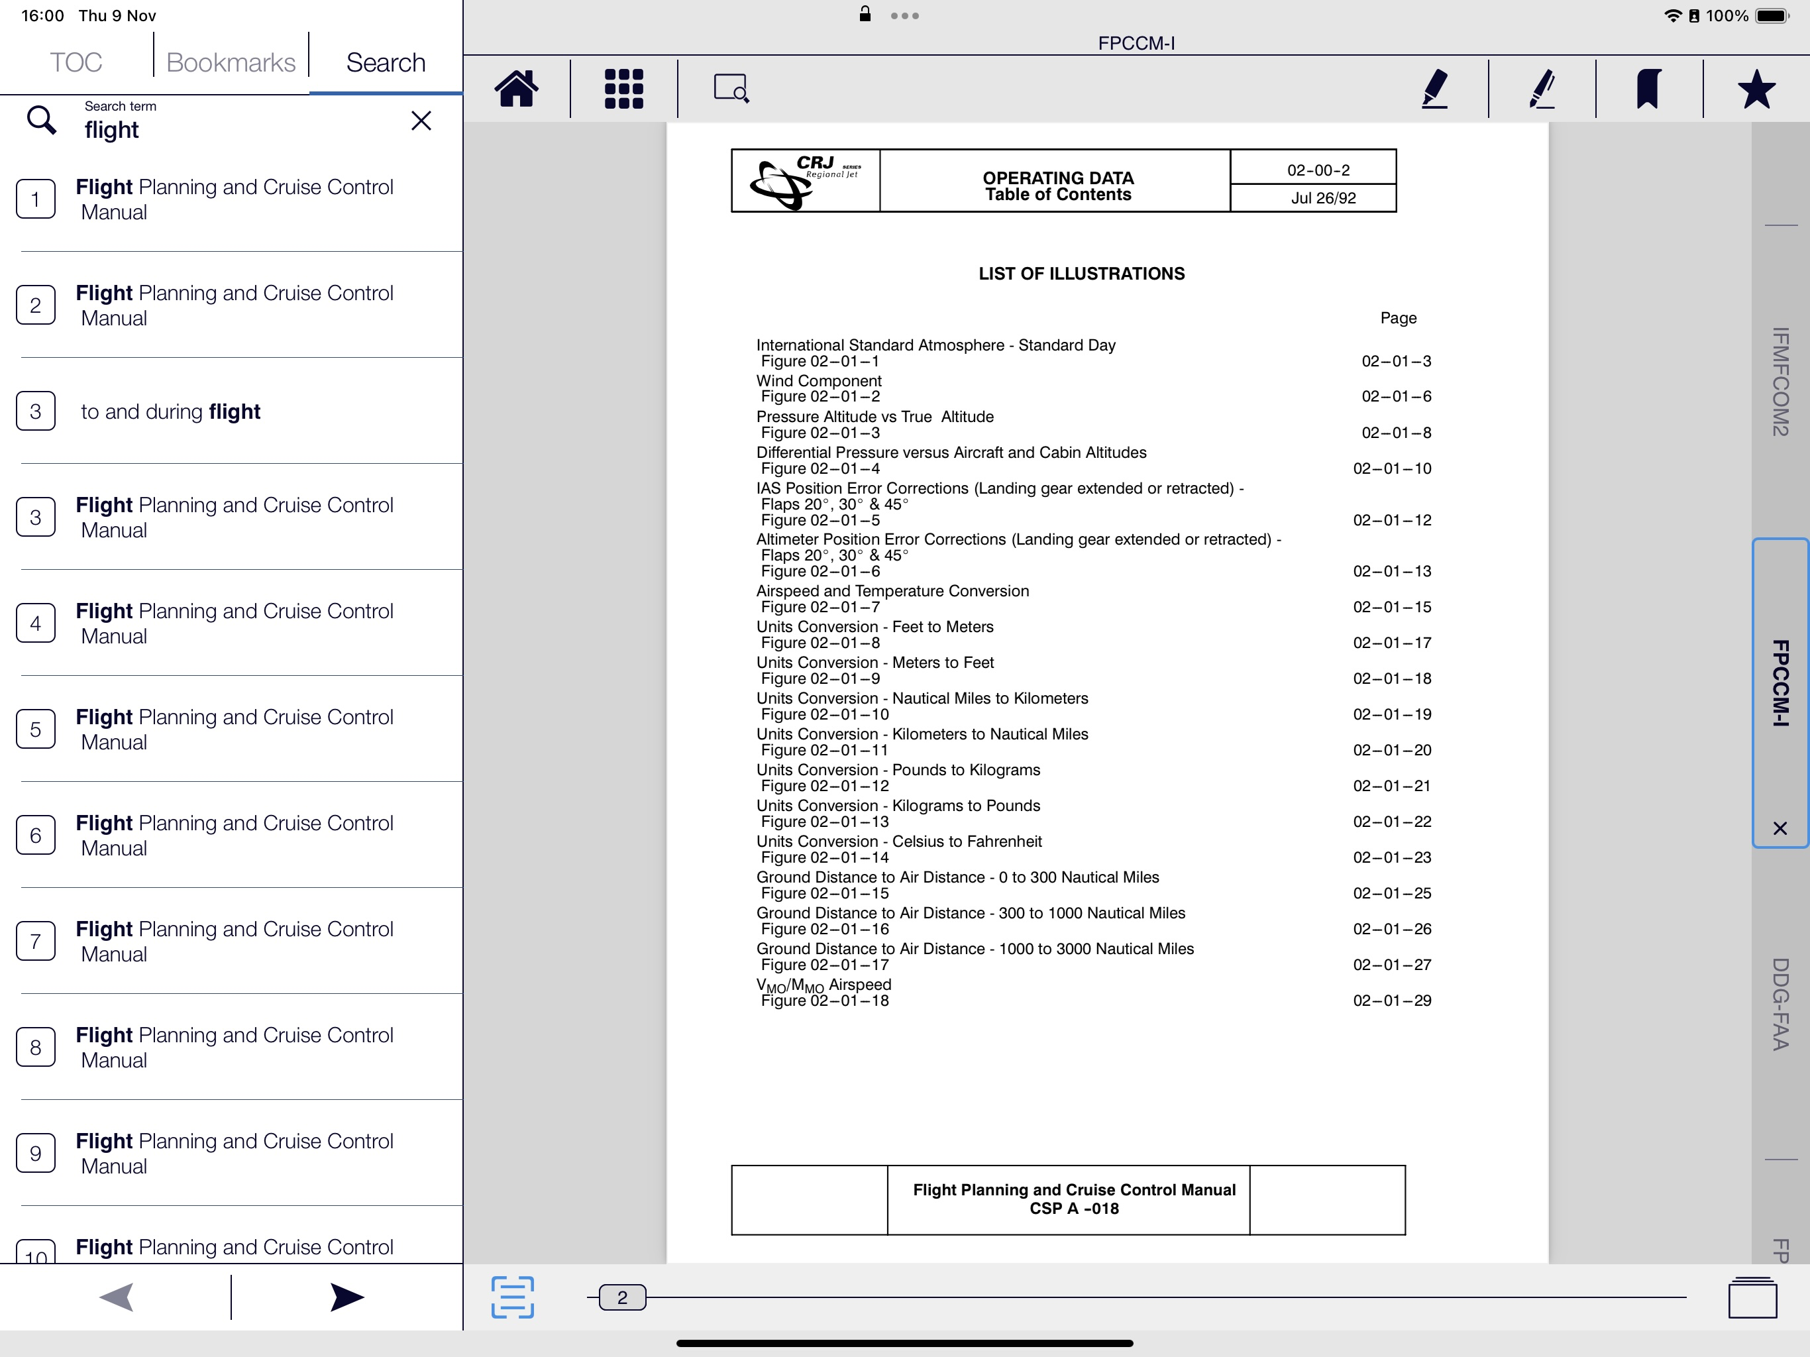Open the document grid view icon

623,88
